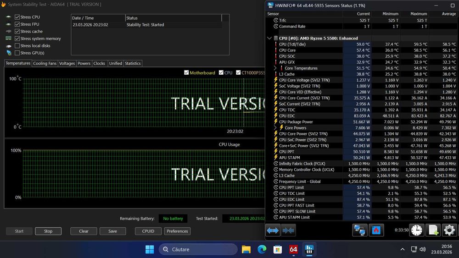Maximize the HWiNFO sensors window
The height and width of the screenshot is (258, 459).
[453, 5]
